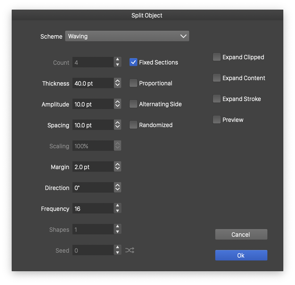Increase Frequency with the up arrow
The width and height of the screenshot is (295, 285).
(x=118, y=206)
